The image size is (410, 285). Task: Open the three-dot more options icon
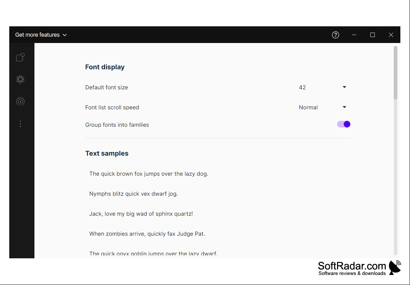pyautogui.click(x=20, y=124)
